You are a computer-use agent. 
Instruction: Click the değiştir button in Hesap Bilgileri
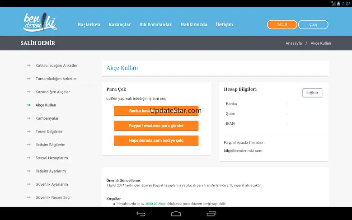pyautogui.click(x=312, y=93)
